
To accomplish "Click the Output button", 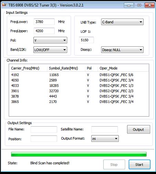I will [138, 129].
